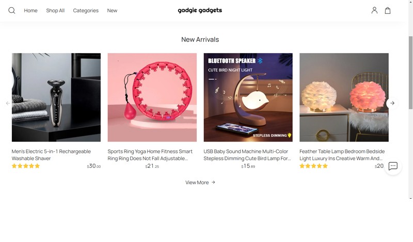Open the user account icon
The width and height of the screenshot is (413, 242).
click(x=374, y=10)
